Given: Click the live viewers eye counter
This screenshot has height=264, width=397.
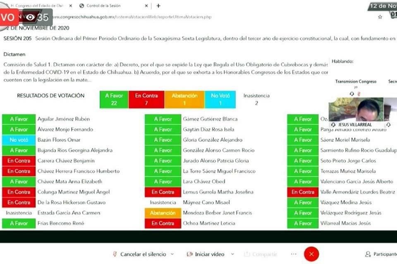Looking at the screenshot, I should point(36,17).
